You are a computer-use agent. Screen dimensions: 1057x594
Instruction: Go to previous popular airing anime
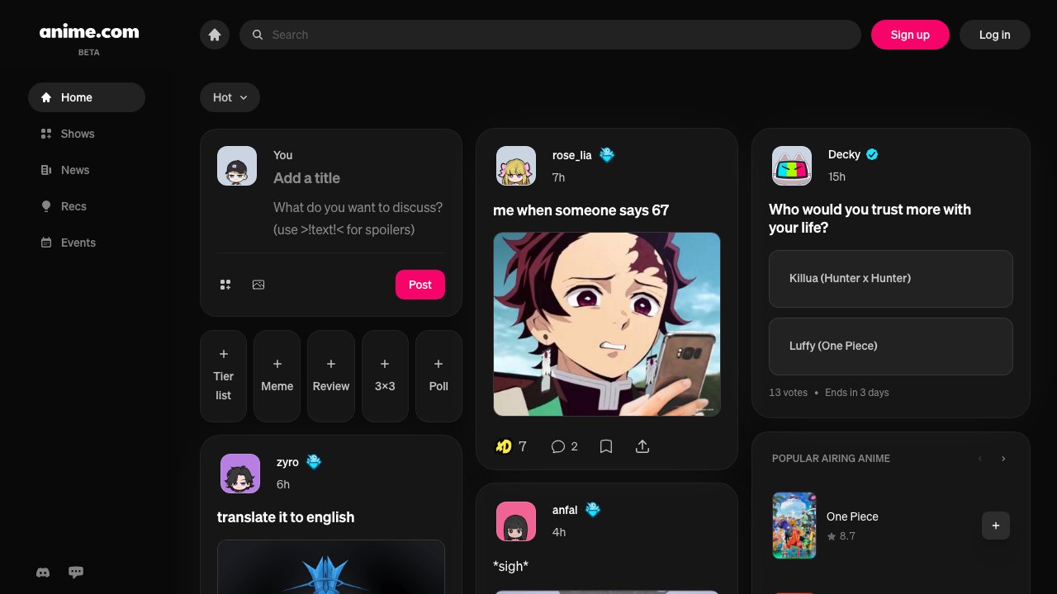tap(980, 459)
